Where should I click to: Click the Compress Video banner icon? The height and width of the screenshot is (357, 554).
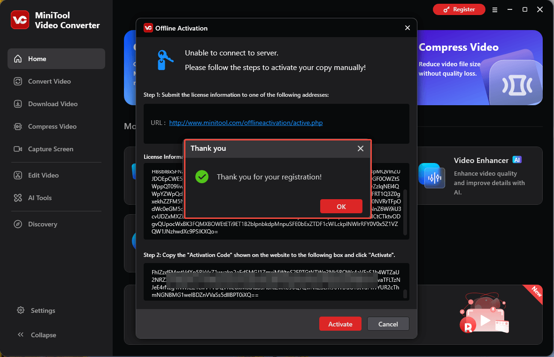[516, 85]
